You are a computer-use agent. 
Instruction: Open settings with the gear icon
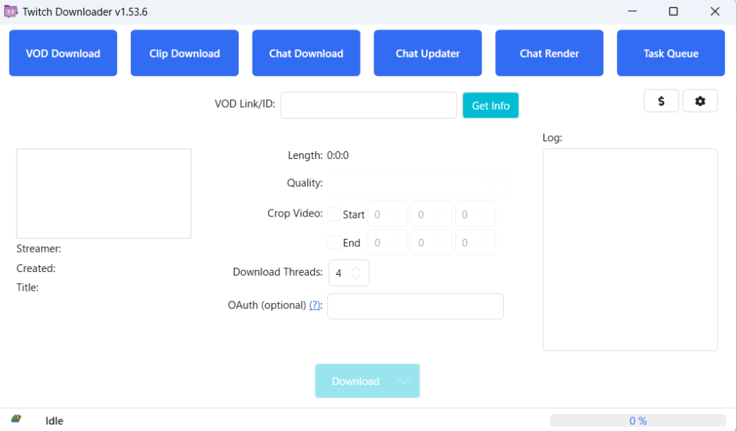click(700, 101)
